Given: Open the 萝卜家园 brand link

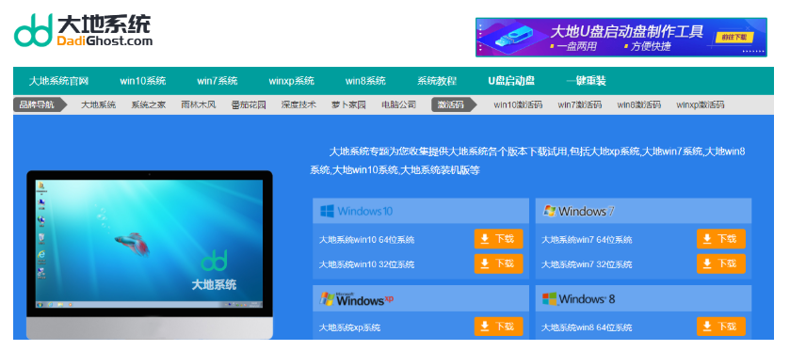Looking at the screenshot, I should pos(348,104).
